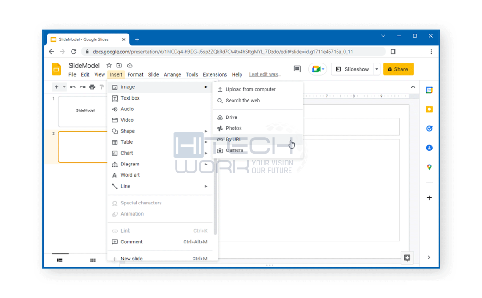Viewport: 482px width, 298px height.
Task: Expand the side panel chevron
Action: [429, 257]
